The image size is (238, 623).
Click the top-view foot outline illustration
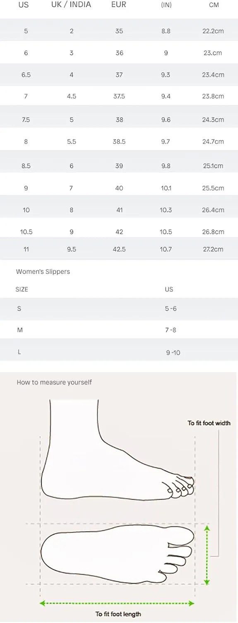click(117, 554)
